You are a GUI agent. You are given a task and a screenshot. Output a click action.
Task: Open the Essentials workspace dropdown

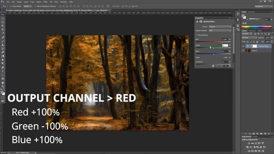[264, 6]
